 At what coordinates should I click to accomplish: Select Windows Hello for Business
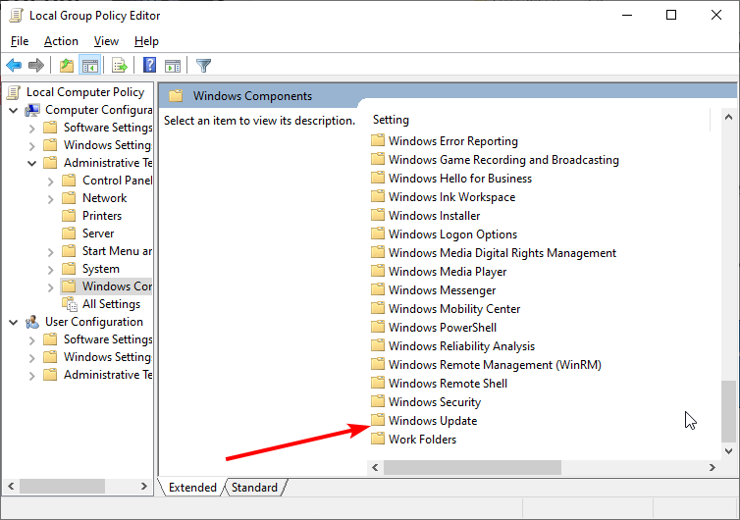pyautogui.click(x=460, y=179)
